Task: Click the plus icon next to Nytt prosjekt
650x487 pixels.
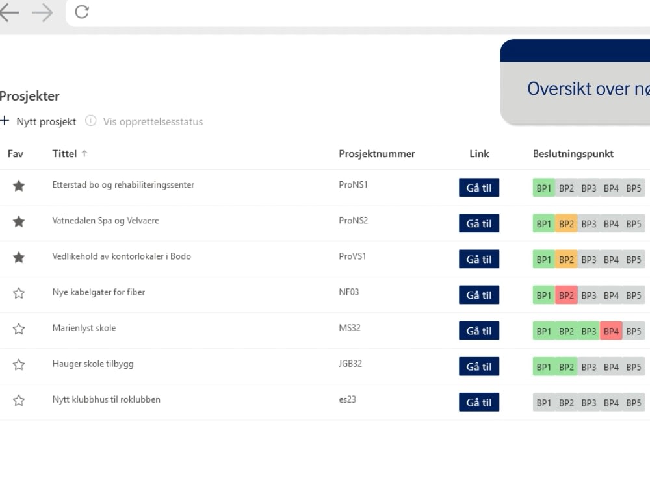Action: tap(5, 121)
